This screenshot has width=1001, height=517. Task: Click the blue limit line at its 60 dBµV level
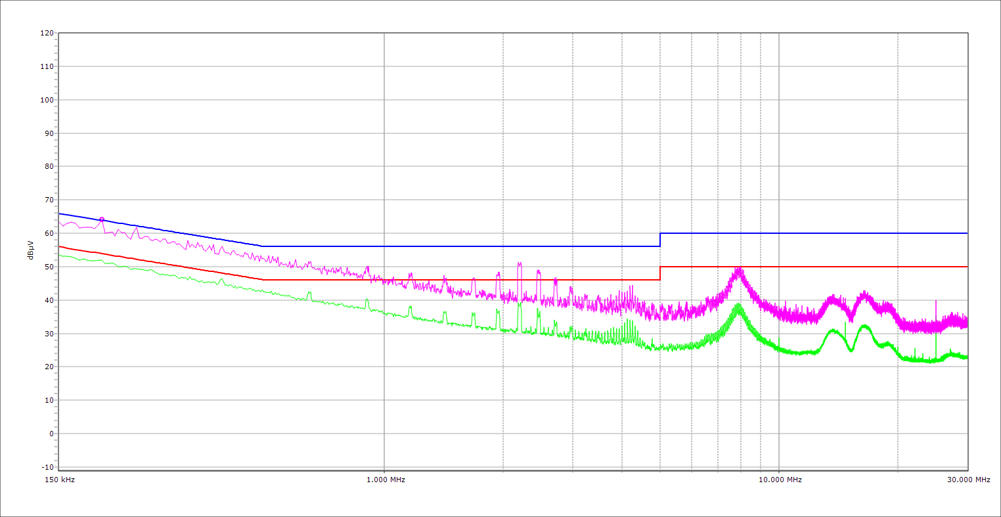814,233
